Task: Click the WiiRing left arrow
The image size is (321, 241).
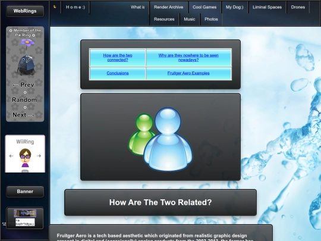Action: pyautogui.click(x=11, y=156)
